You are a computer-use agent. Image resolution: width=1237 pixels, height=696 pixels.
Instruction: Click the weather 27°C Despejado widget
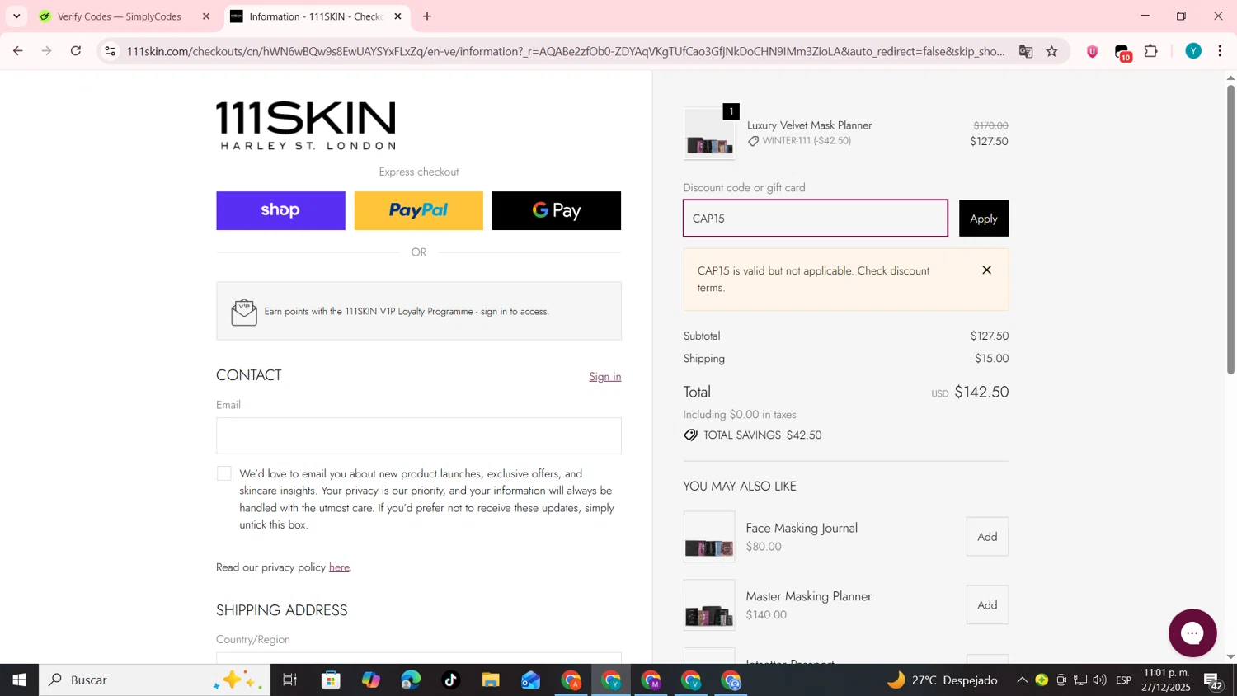tap(943, 680)
